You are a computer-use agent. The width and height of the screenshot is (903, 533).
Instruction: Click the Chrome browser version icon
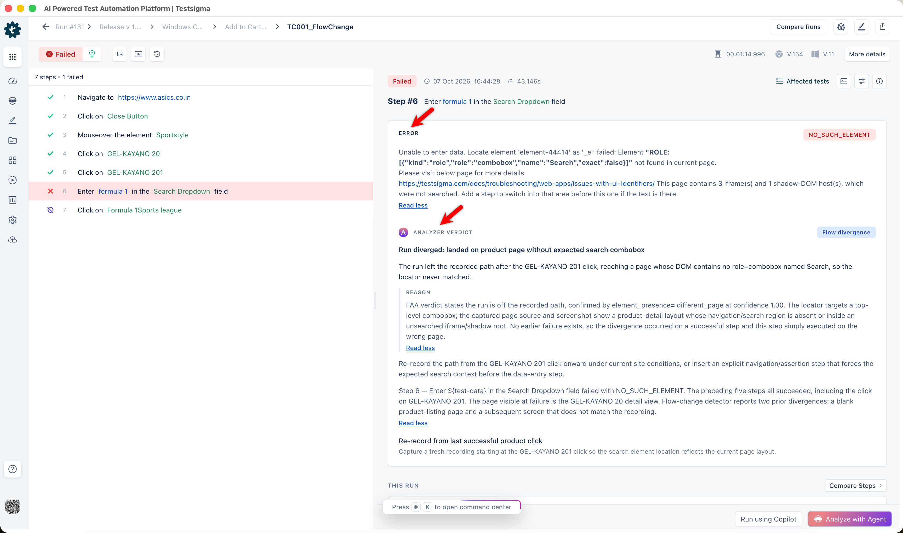(779, 54)
